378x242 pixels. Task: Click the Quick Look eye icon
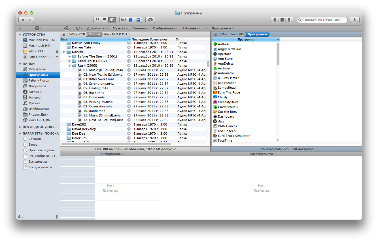150,20
